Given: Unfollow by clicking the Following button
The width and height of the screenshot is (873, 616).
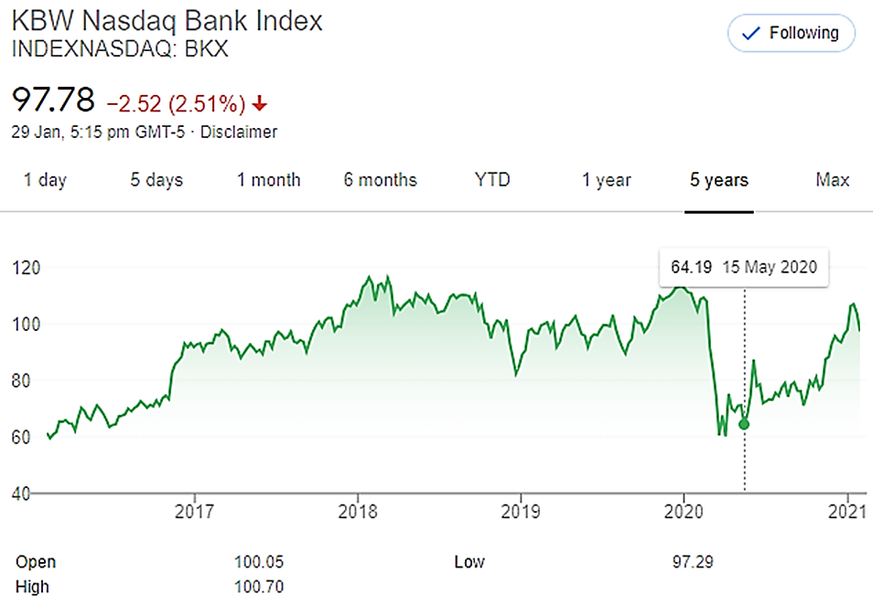Looking at the screenshot, I should pos(791,33).
